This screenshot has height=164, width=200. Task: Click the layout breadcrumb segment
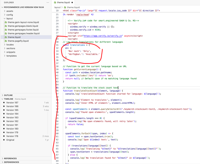[57, 7]
